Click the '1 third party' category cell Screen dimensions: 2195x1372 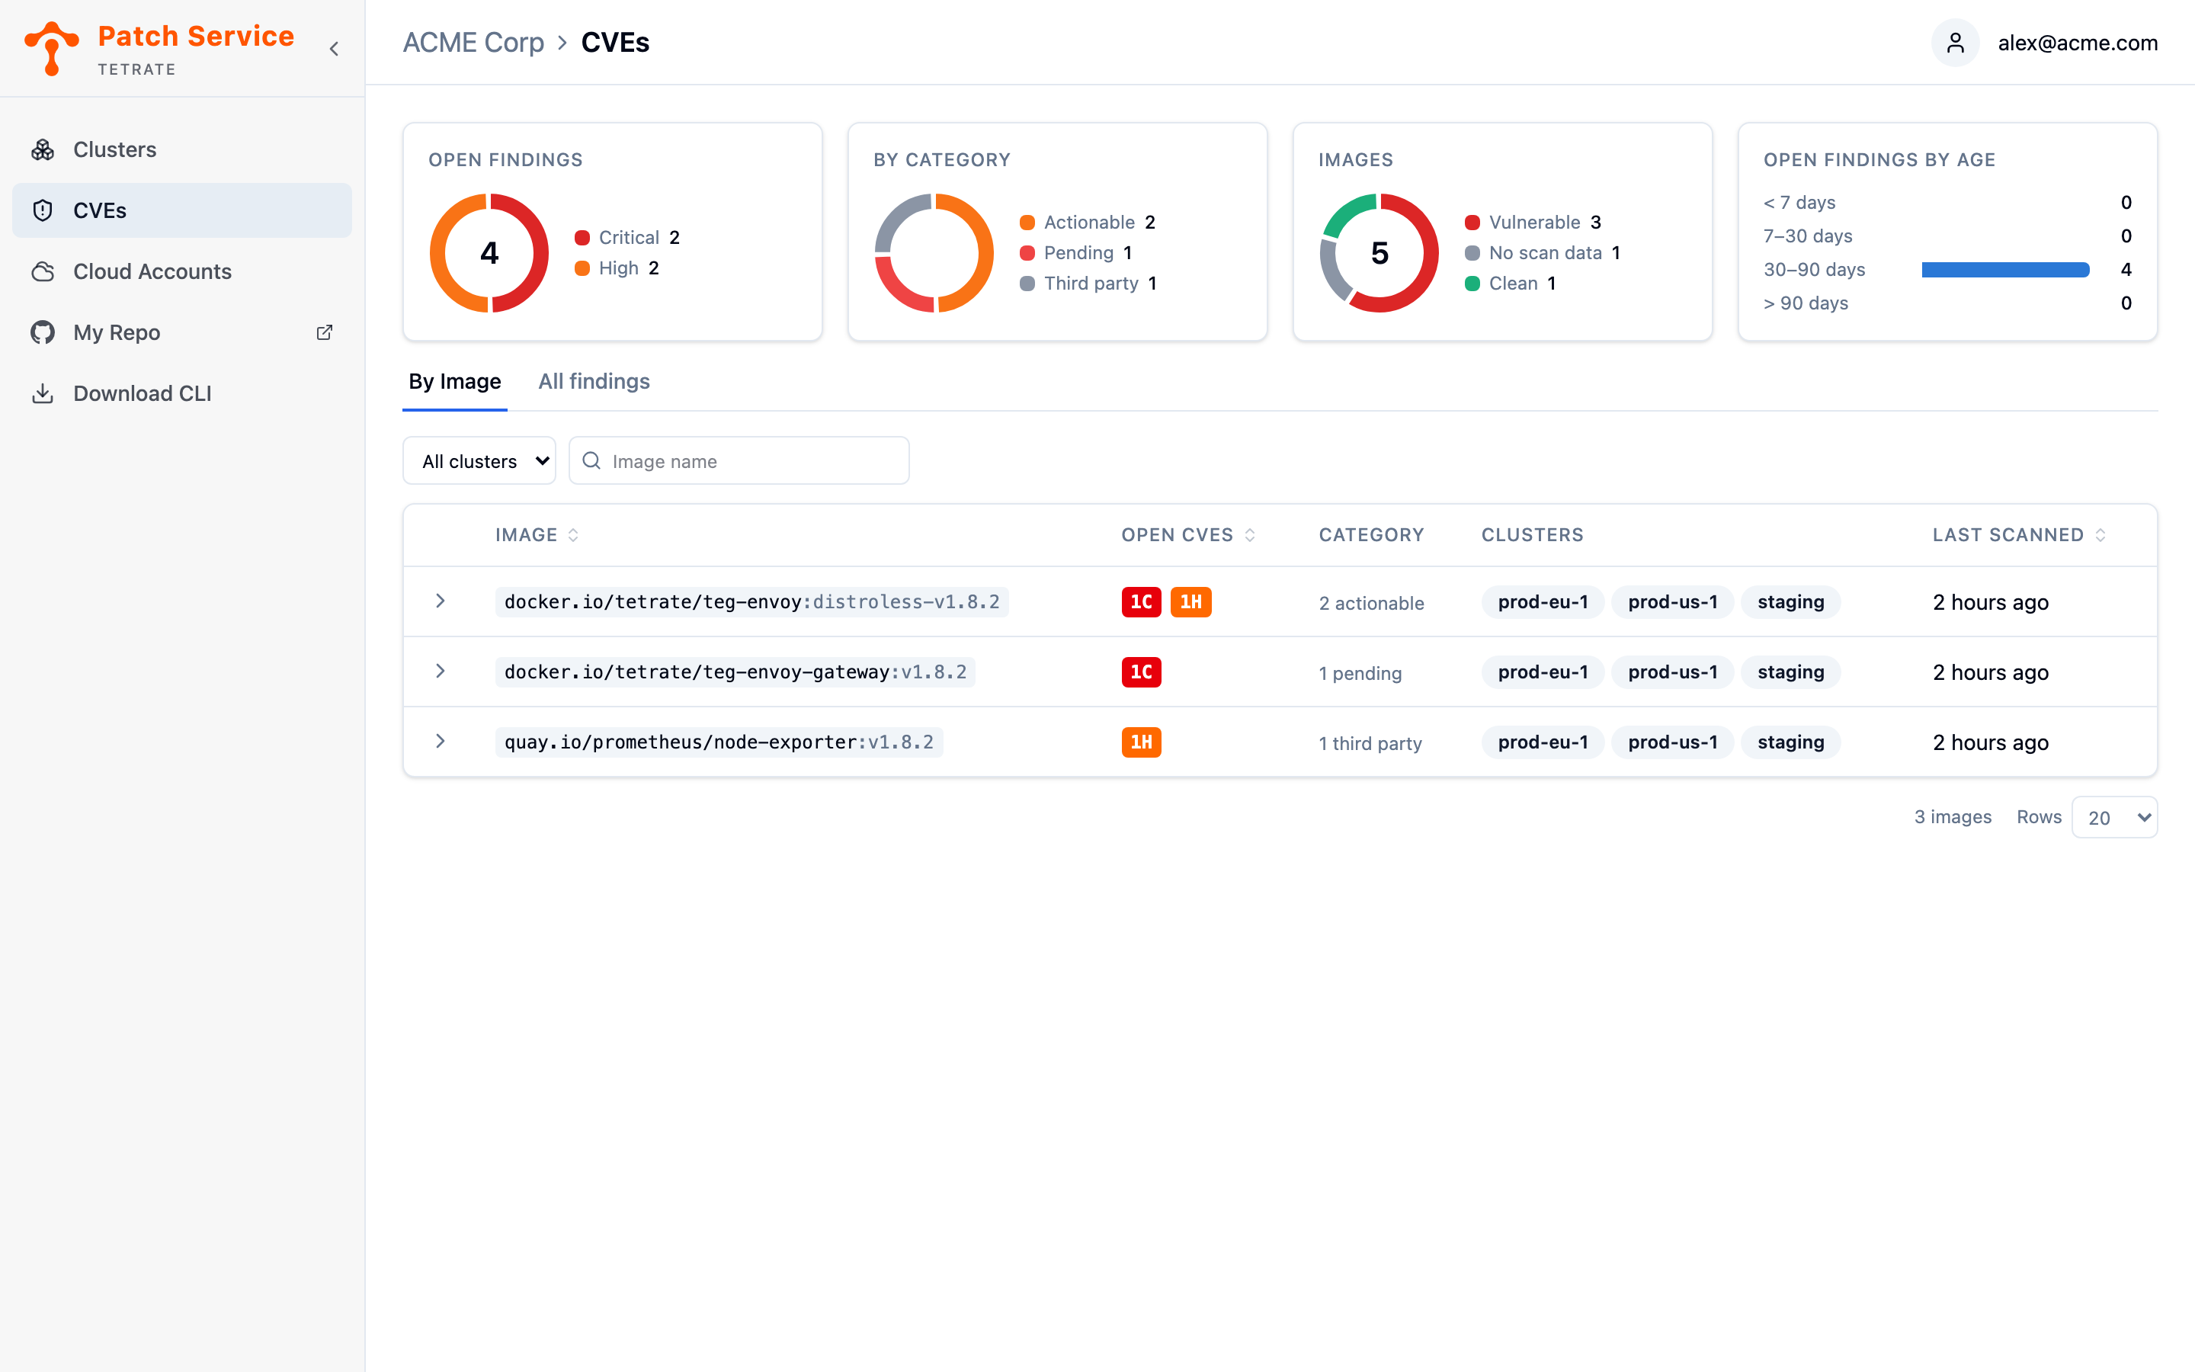pyautogui.click(x=1370, y=743)
